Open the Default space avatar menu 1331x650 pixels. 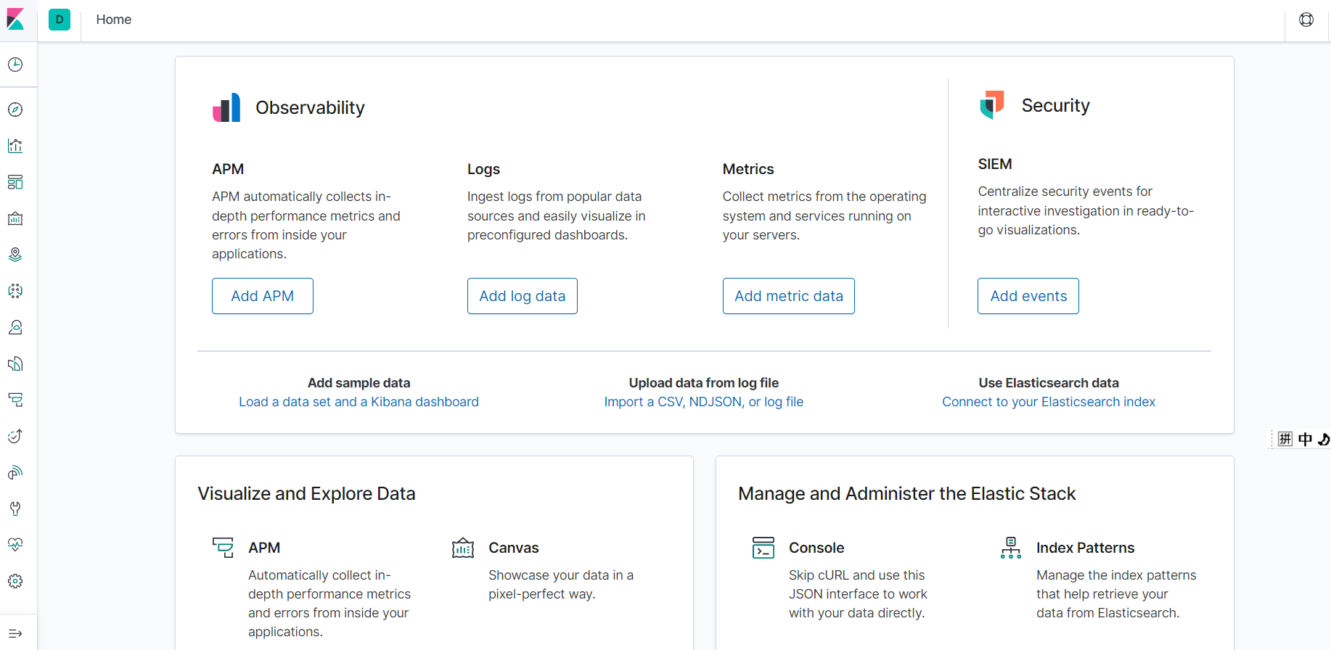click(x=60, y=20)
